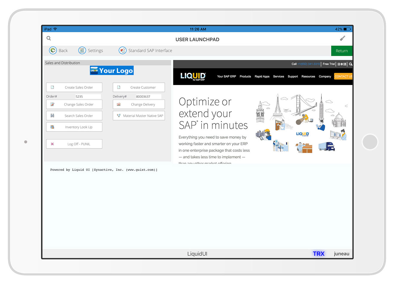Open Change Sales Order
The height and width of the screenshot is (282, 397).
click(x=74, y=105)
